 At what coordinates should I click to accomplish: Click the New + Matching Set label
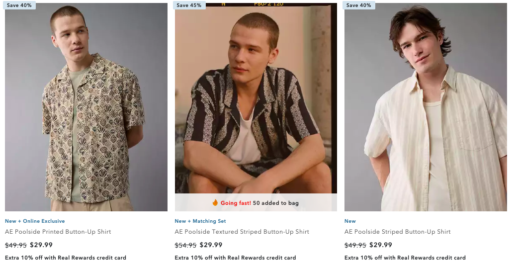point(200,221)
